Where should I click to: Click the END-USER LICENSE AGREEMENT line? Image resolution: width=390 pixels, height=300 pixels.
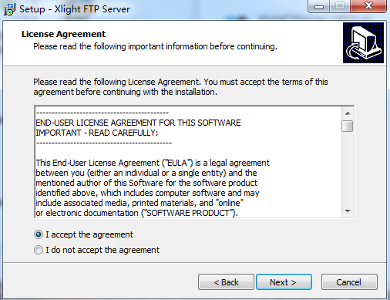138,123
